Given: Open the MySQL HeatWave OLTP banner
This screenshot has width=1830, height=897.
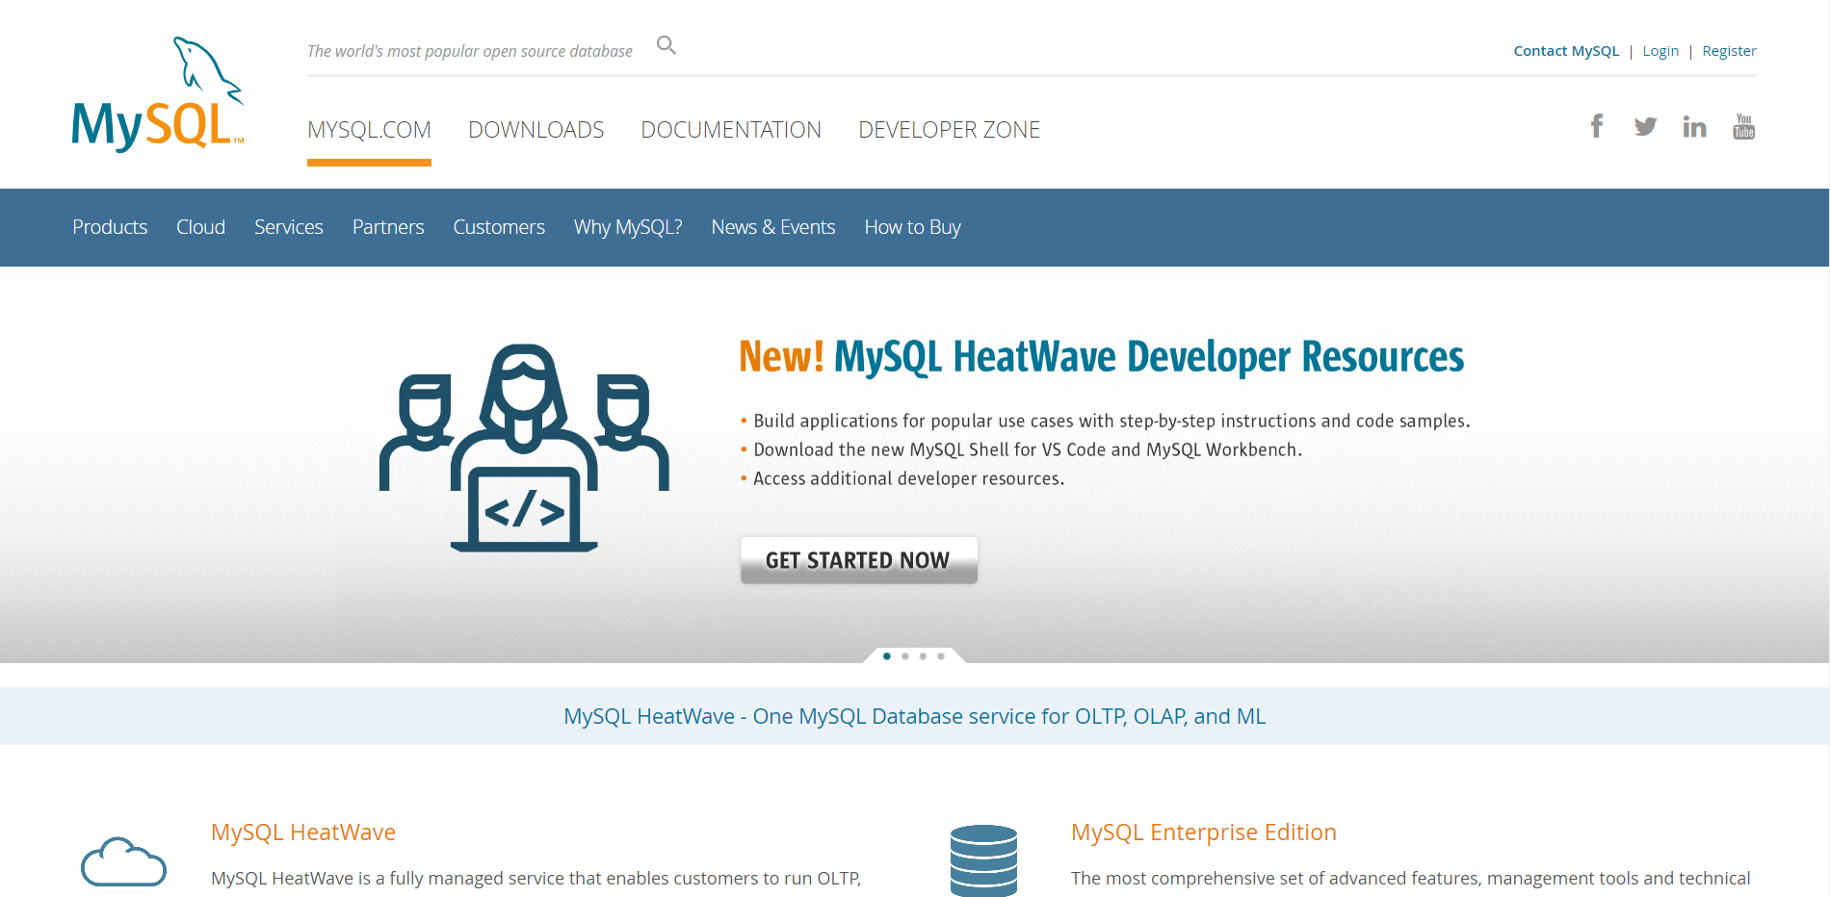Looking at the screenshot, I should click(x=914, y=716).
